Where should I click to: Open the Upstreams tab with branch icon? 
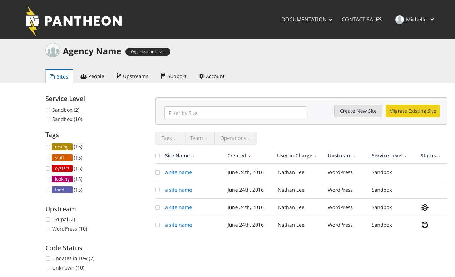[x=132, y=76]
